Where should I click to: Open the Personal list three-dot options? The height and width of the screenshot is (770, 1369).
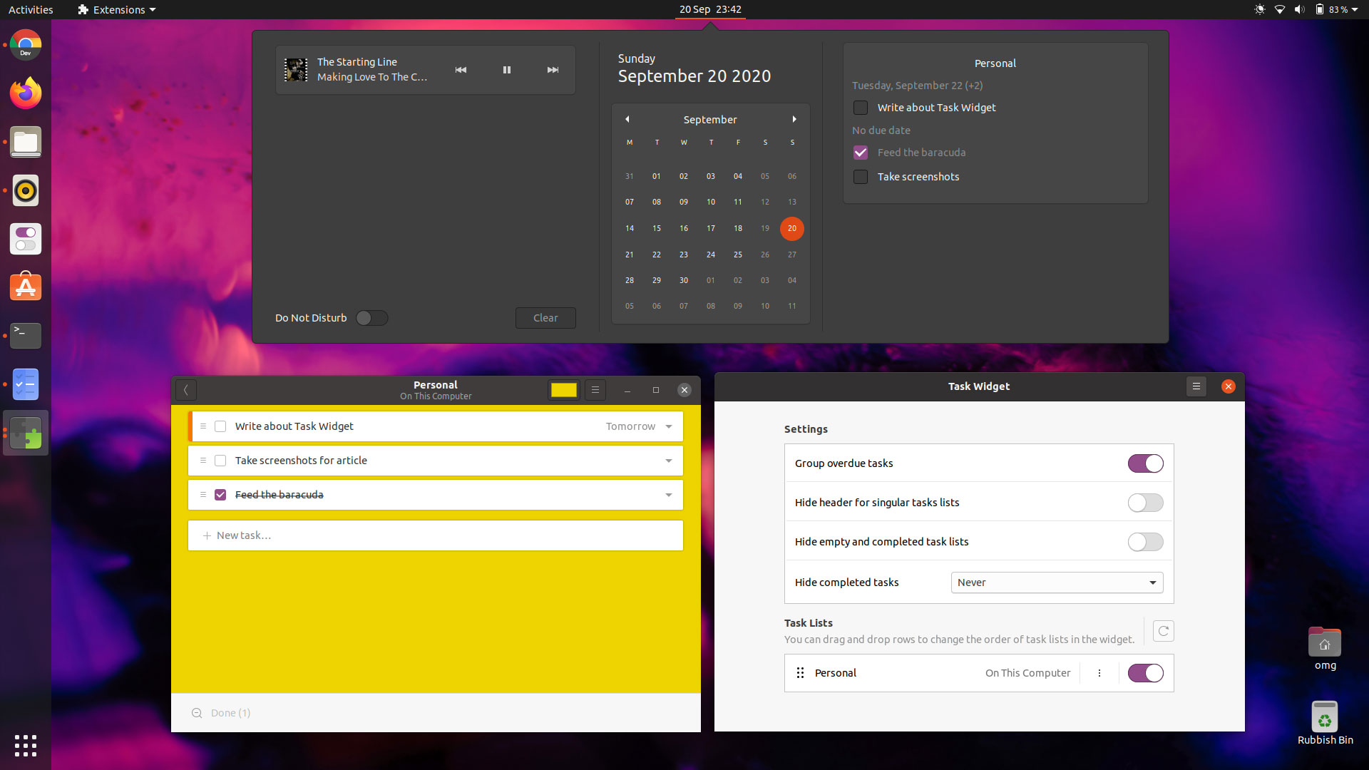click(1099, 673)
